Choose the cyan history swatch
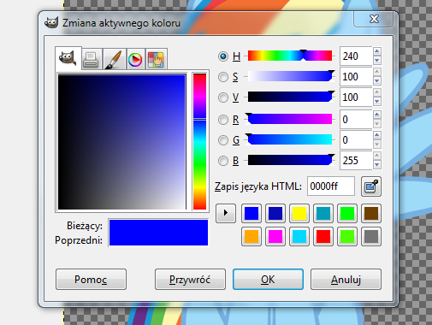 click(299, 236)
